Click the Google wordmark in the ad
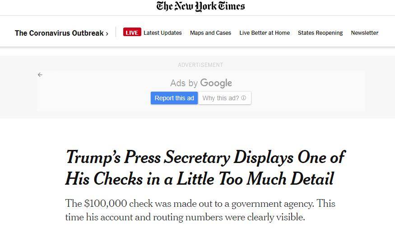Image resolution: width=395 pixels, height=233 pixels. pos(216,83)
